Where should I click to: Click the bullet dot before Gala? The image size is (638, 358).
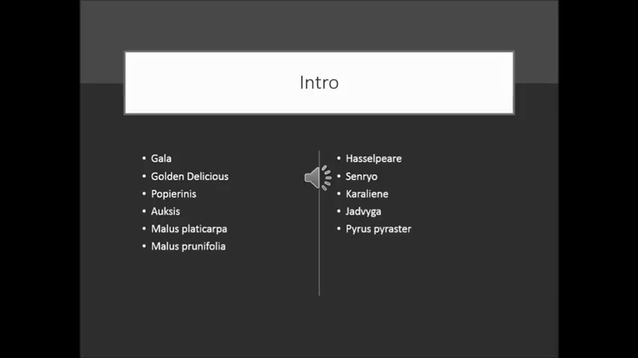(144, 159)
